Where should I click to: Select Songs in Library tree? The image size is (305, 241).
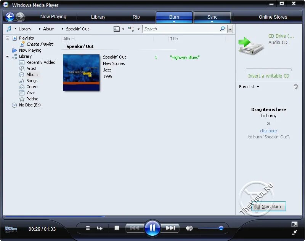(x=32, y=81)
